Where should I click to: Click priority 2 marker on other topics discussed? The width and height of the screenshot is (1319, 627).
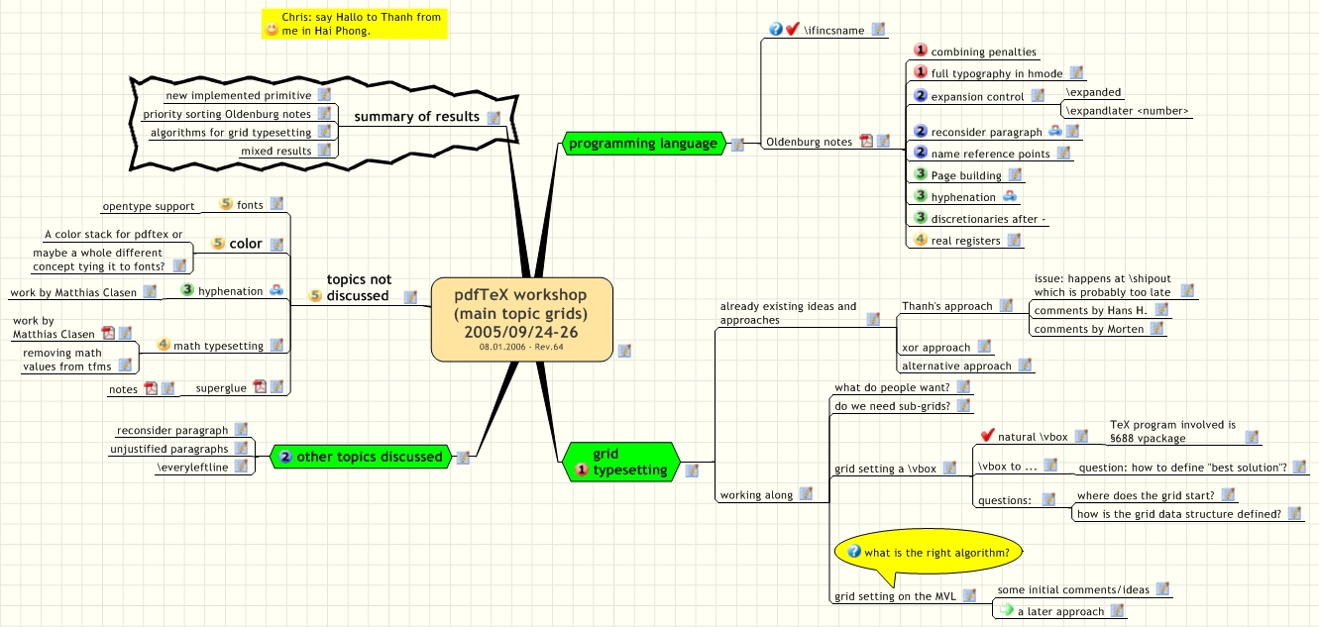[285, 457]
